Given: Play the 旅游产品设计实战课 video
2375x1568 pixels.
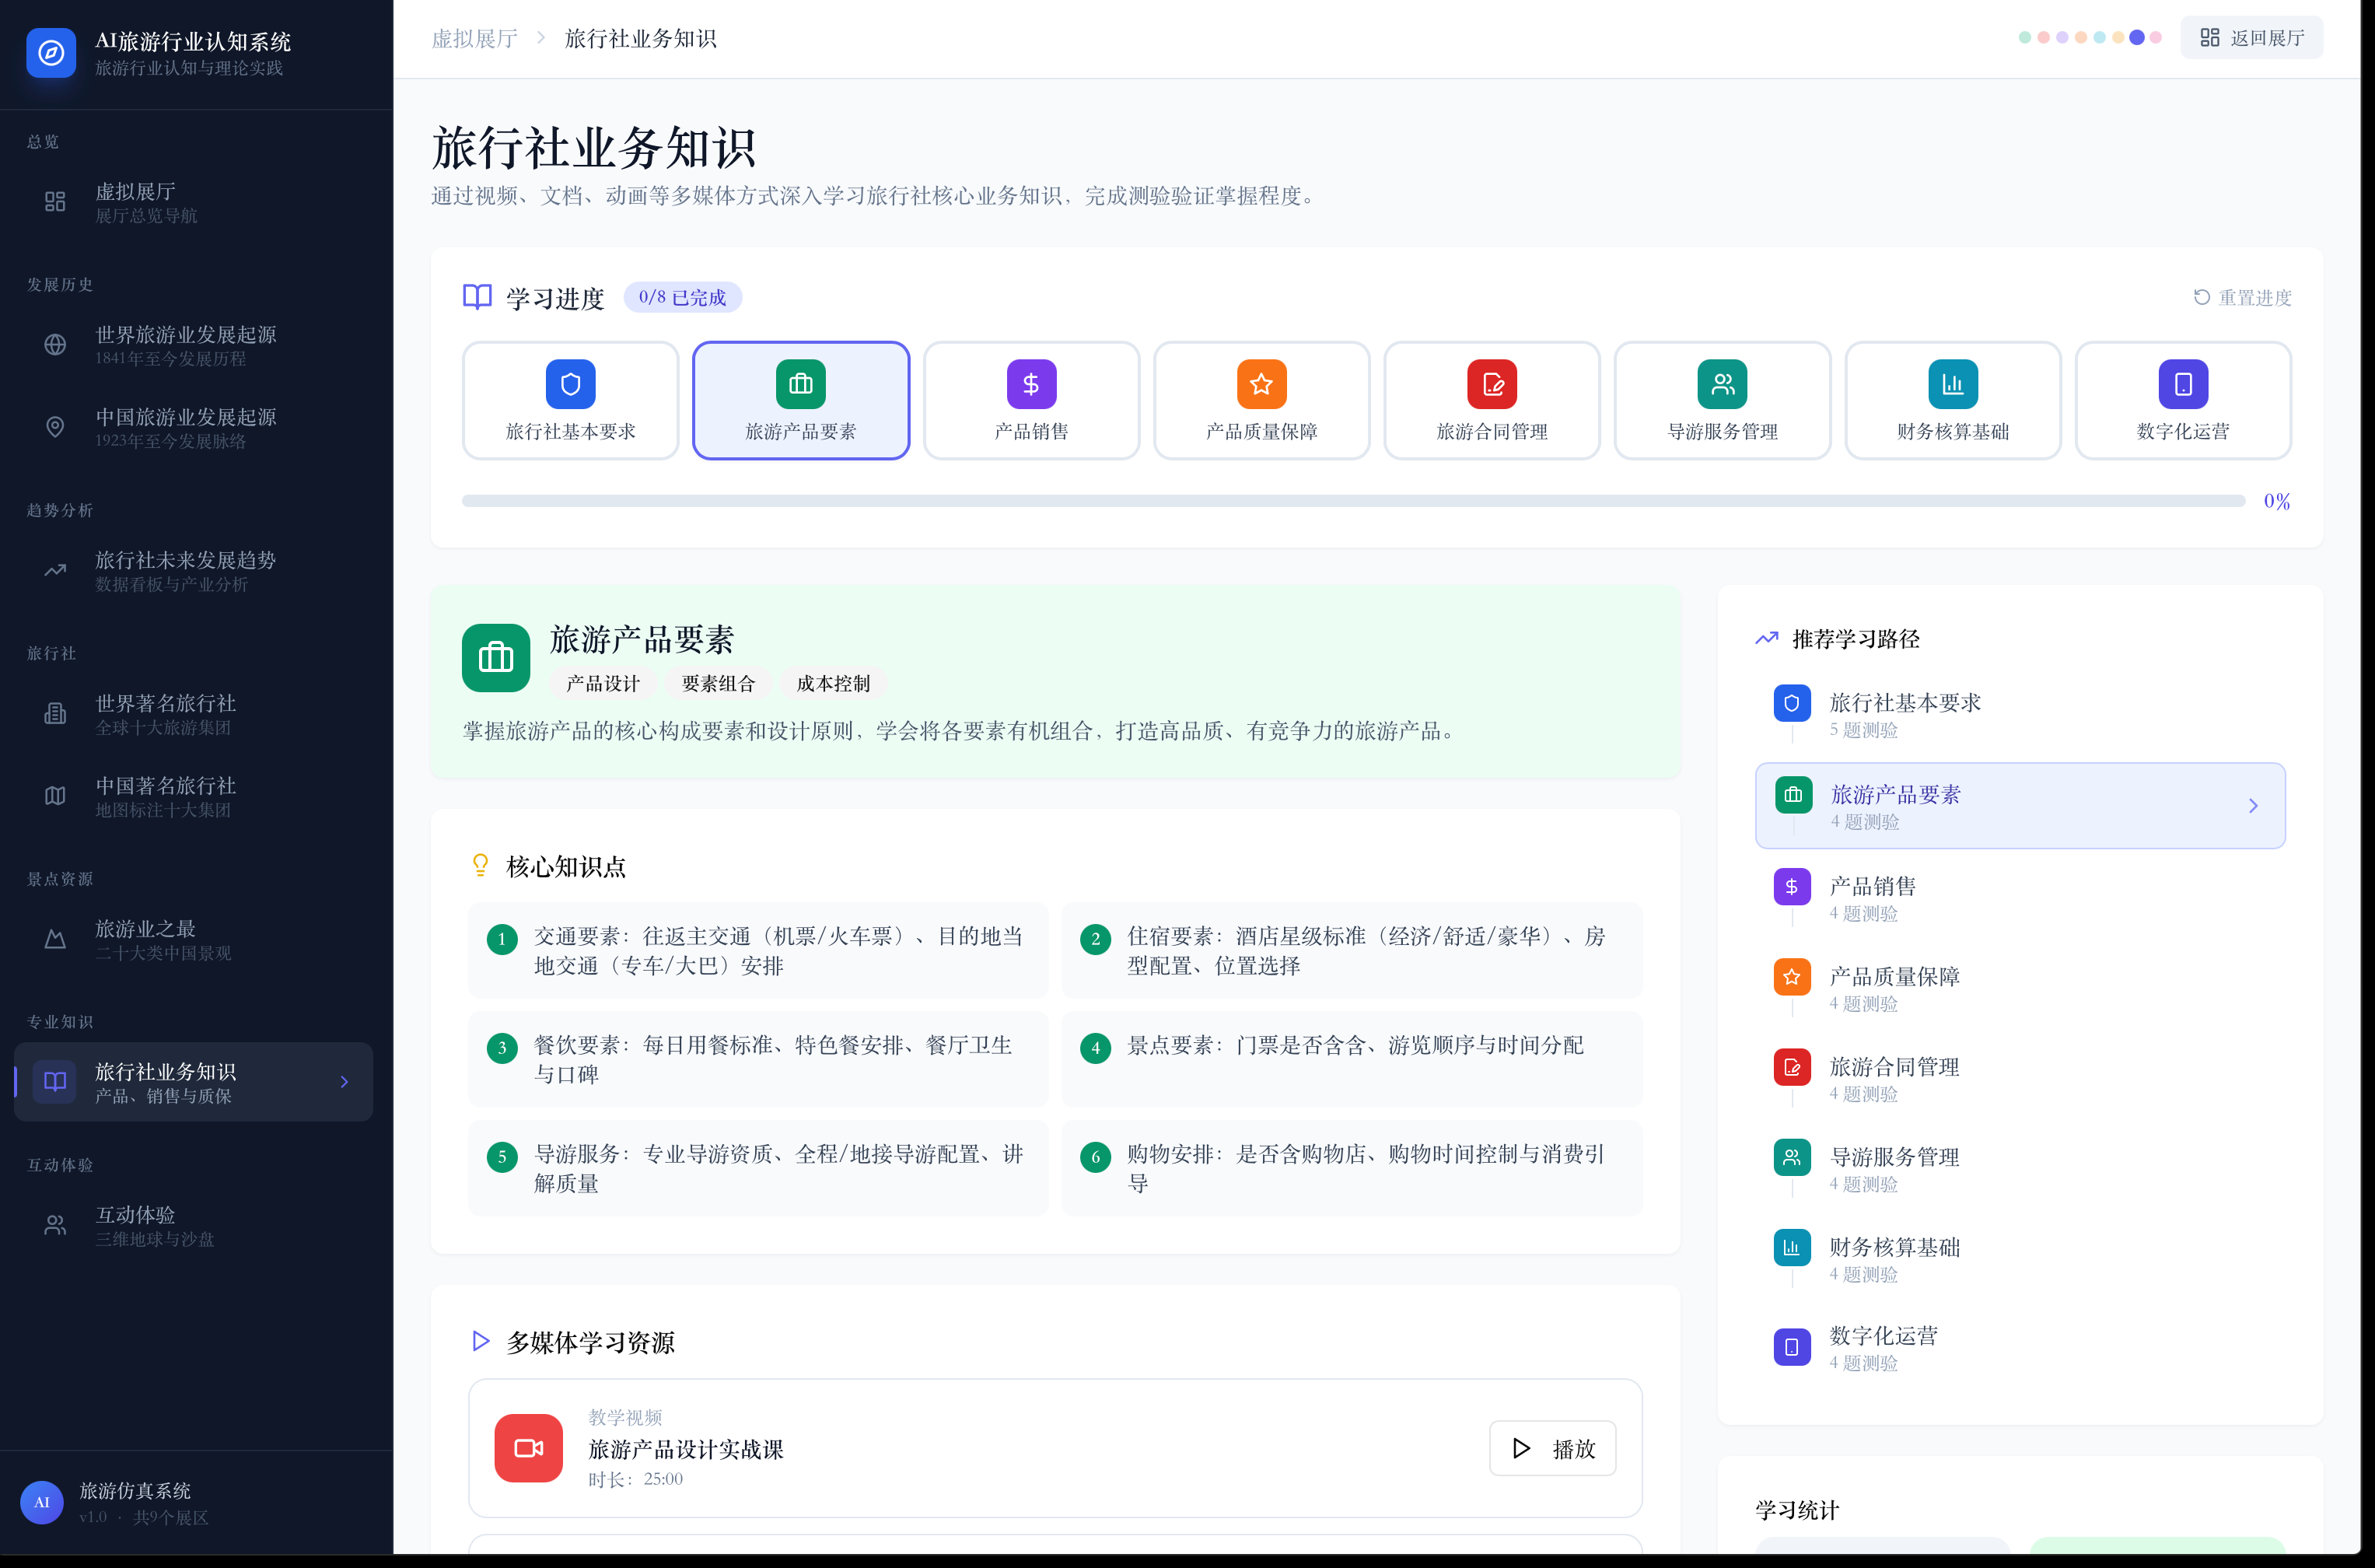Looking at the screenshot, I should click(1551, 1448).
